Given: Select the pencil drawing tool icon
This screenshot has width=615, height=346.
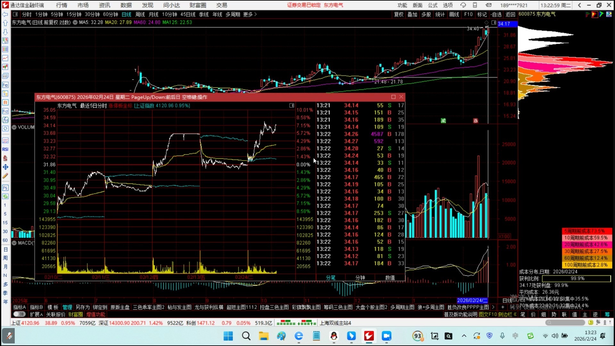Looking at the screenshot, I should point(5,176).
